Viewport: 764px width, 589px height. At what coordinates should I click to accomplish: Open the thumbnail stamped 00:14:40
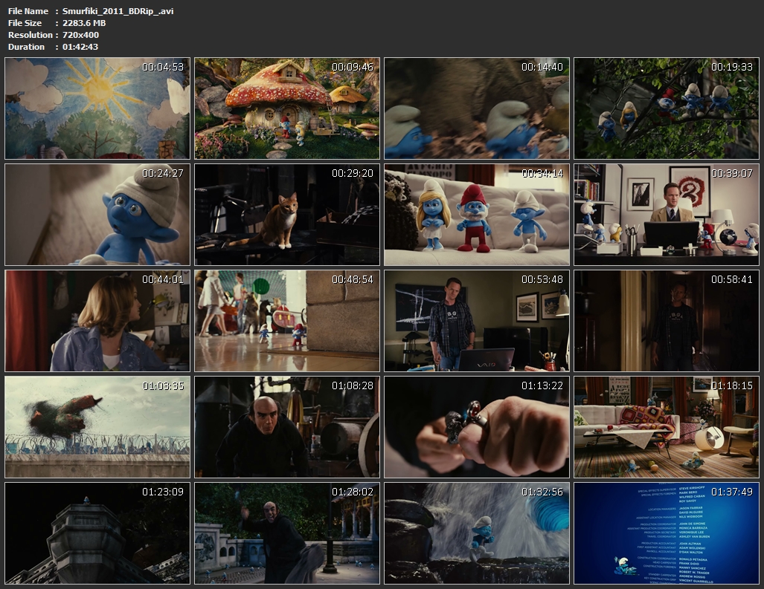(477, 108)
